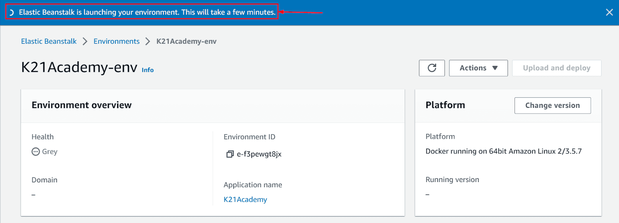619x223 pixels.
Task: Open the K21Academy application link
Action: [x=245, y=199]
